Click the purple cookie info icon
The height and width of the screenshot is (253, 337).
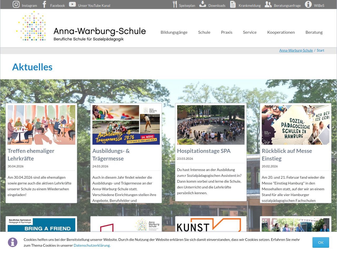coord(13,242)
